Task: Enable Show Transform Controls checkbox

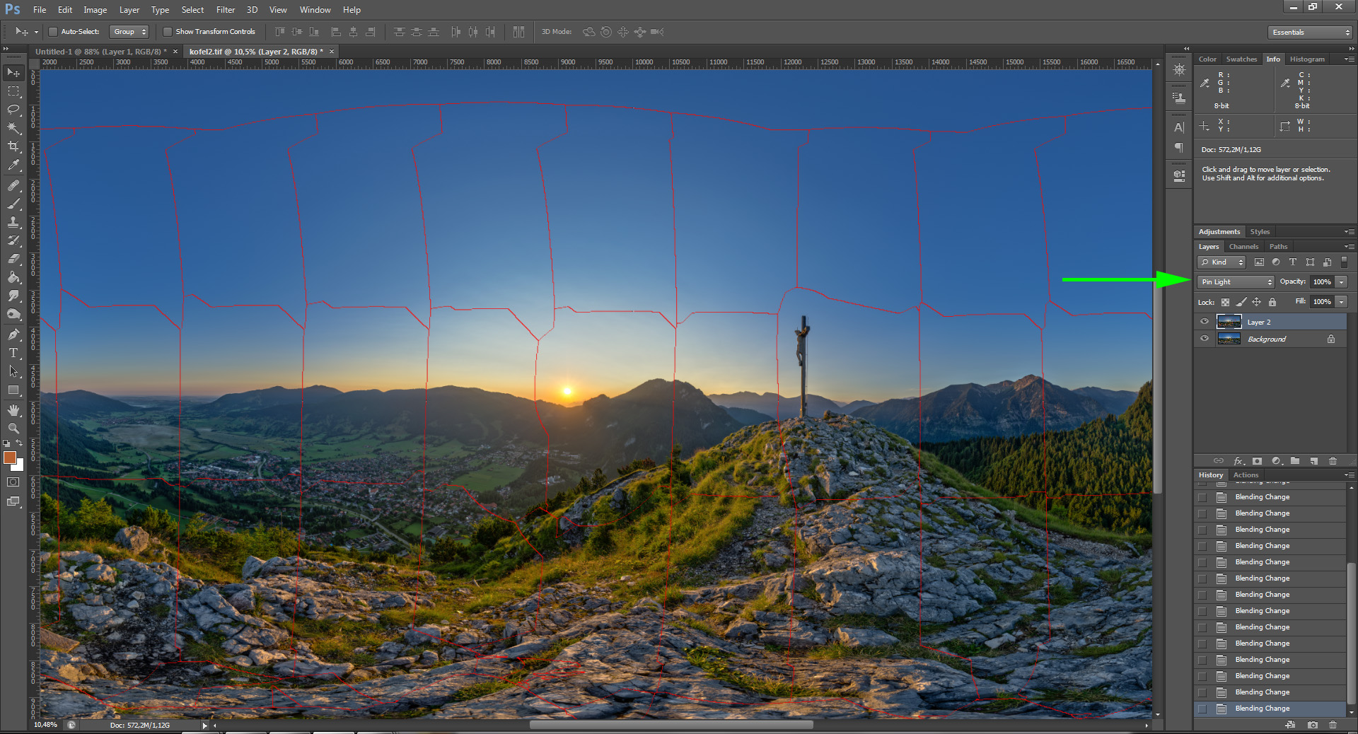Action: (x=168, y=32)
